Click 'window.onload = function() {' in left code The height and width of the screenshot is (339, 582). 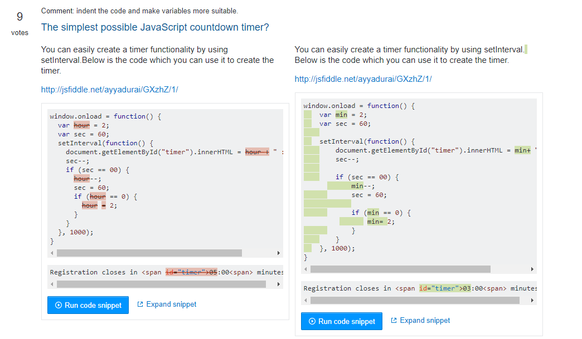pyautogui.click(x=105, y=116)
